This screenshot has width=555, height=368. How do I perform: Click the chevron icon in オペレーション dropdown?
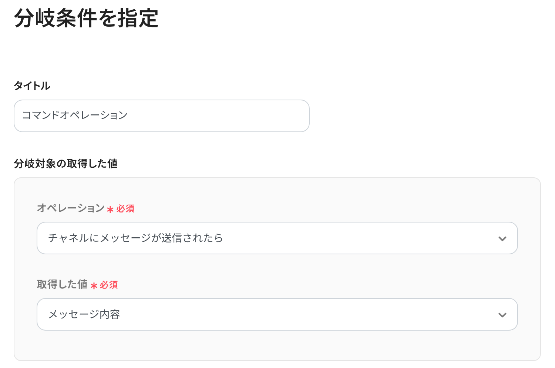click(x=502, y=239)
